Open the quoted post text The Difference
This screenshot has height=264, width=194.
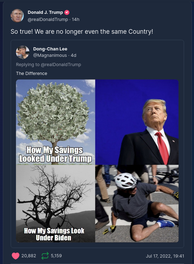[32, 74]
